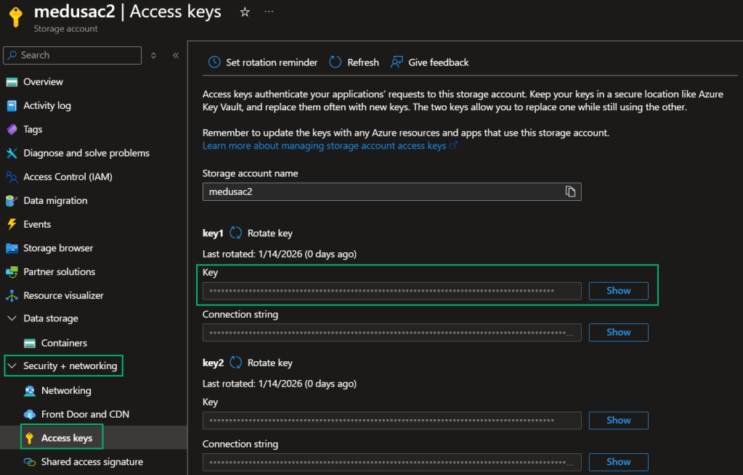
Task: Collapse Security + networking section
Action: pos(12,366)
